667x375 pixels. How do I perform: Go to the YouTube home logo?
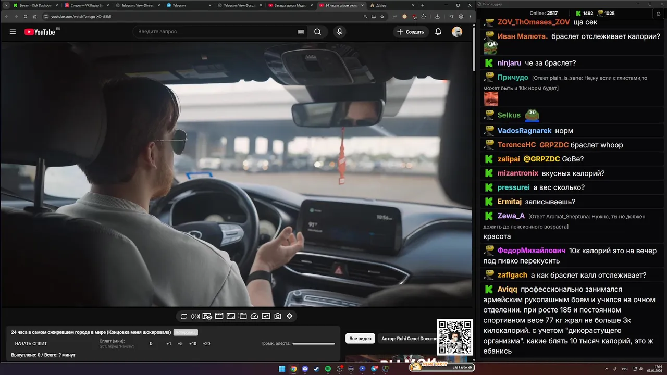40,32
